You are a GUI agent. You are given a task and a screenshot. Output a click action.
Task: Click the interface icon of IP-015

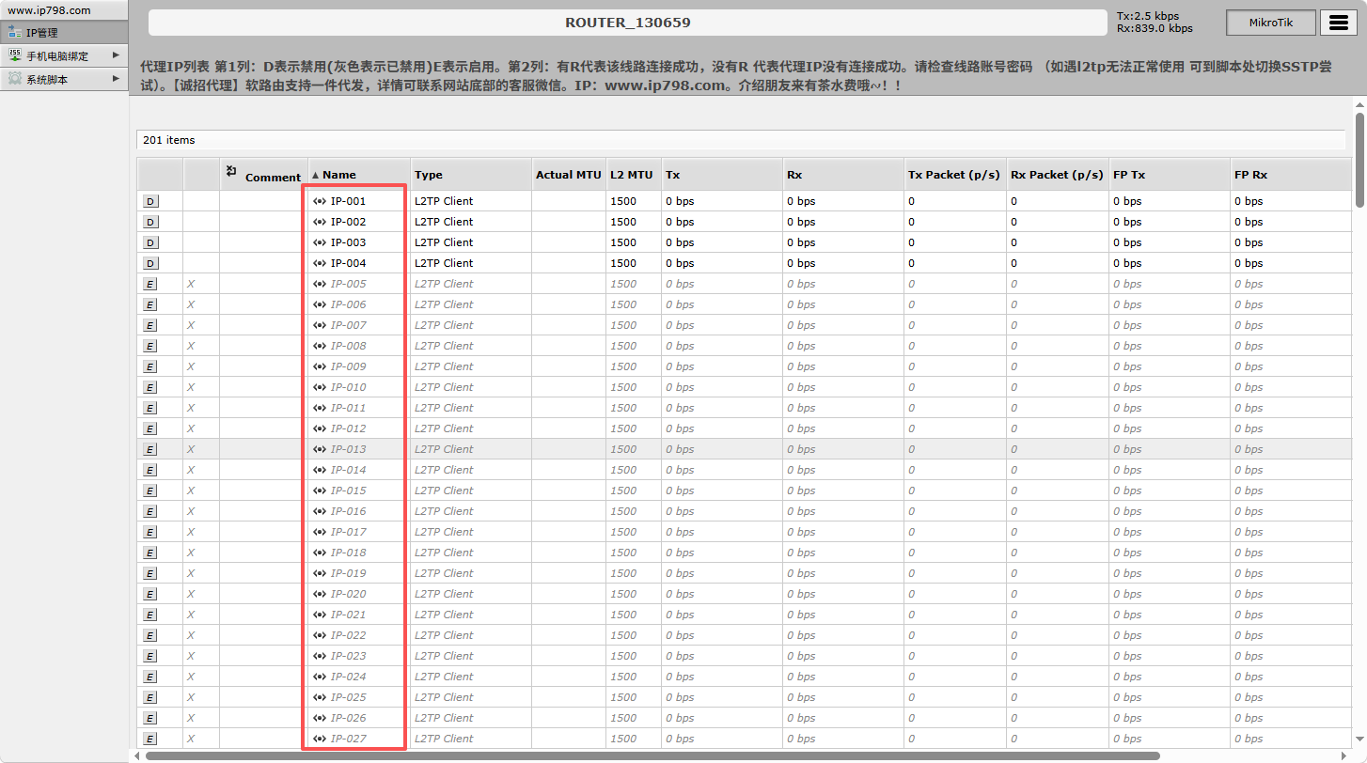coord(320,490)
